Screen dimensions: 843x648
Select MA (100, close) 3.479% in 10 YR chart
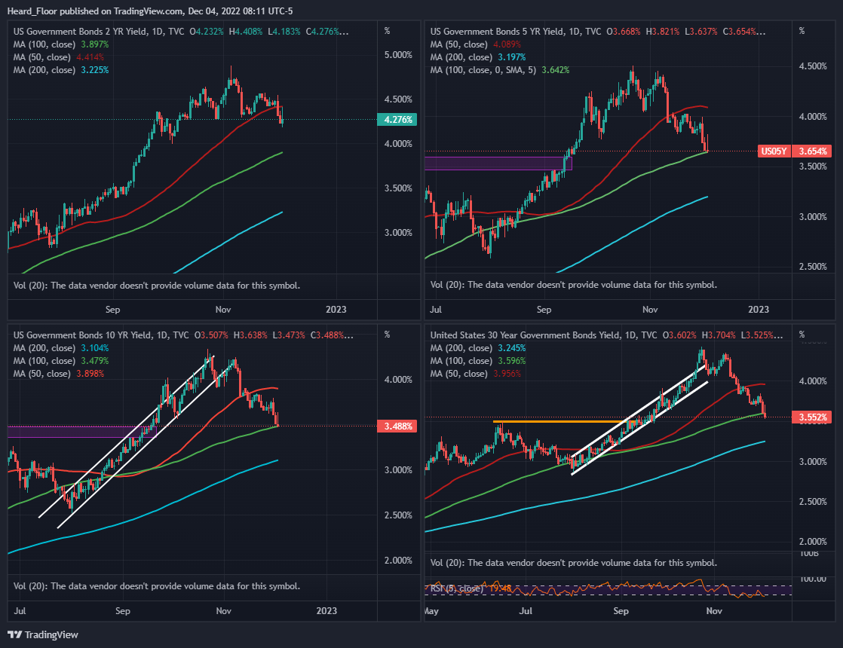coord(61,361)
